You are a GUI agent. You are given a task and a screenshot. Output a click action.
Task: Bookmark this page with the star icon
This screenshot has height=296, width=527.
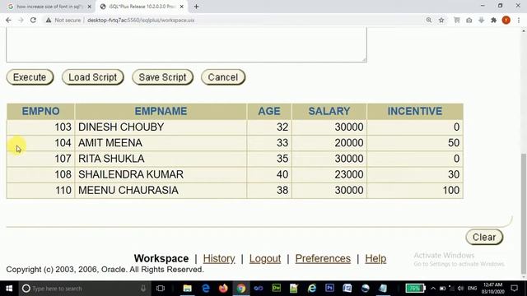441,20
